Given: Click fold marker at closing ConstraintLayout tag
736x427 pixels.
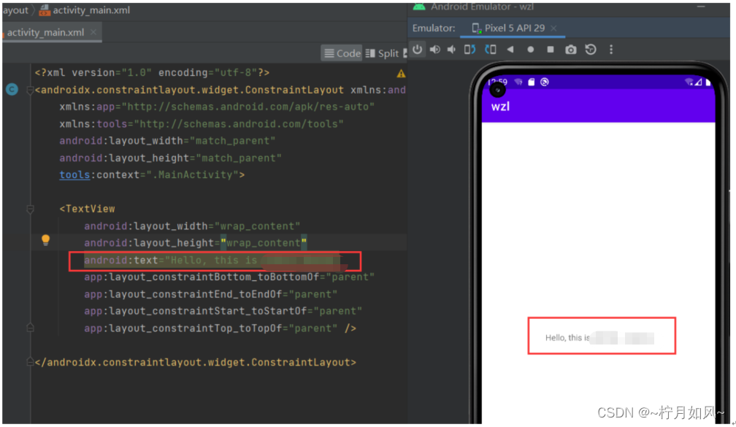Looking at the screenshot, I should click(x=30, y=362).
